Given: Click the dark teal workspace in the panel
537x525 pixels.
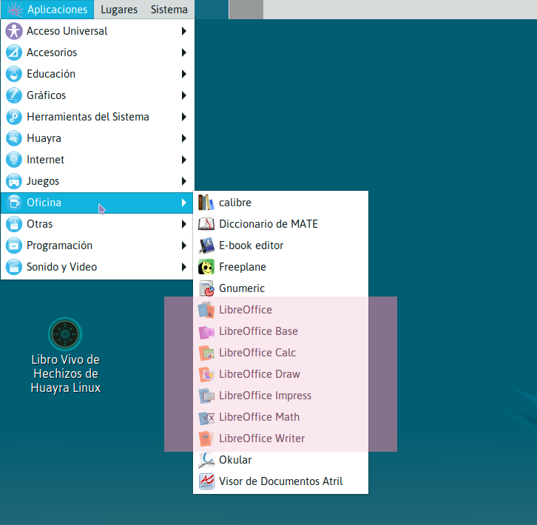Looking at the screenshot, I should coord(212,10).
